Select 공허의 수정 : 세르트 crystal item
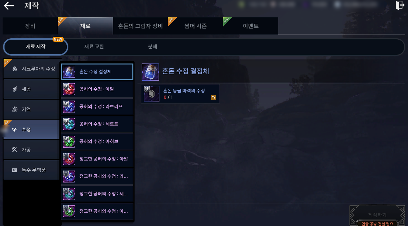The height and width of the screenshot is (226, 408). coord(97,124)
